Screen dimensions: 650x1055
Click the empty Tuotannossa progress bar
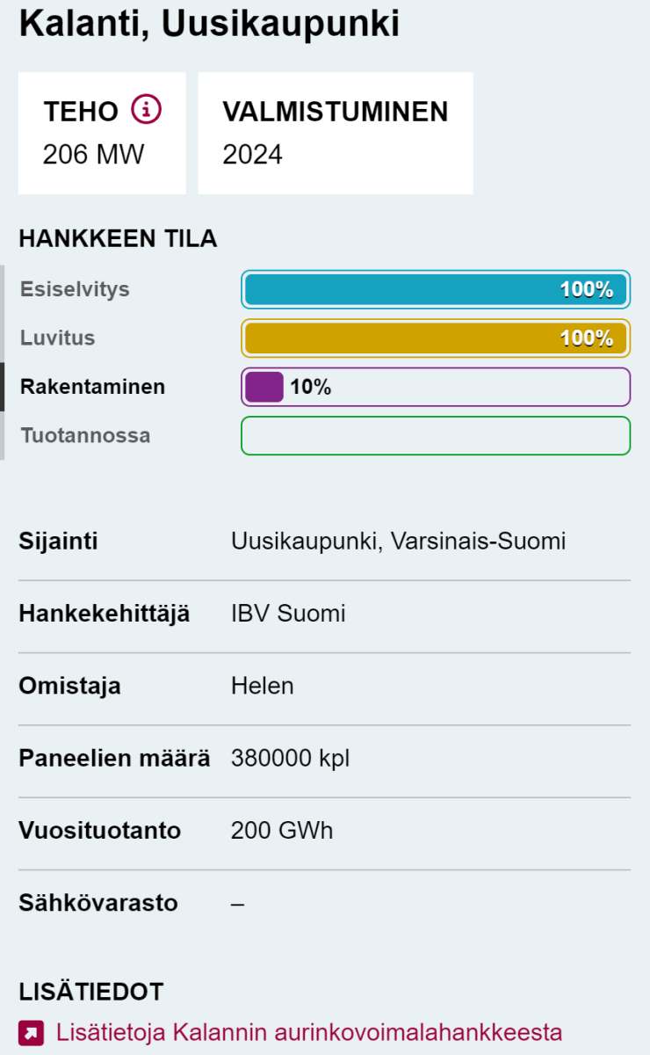(x=436, y=435)
